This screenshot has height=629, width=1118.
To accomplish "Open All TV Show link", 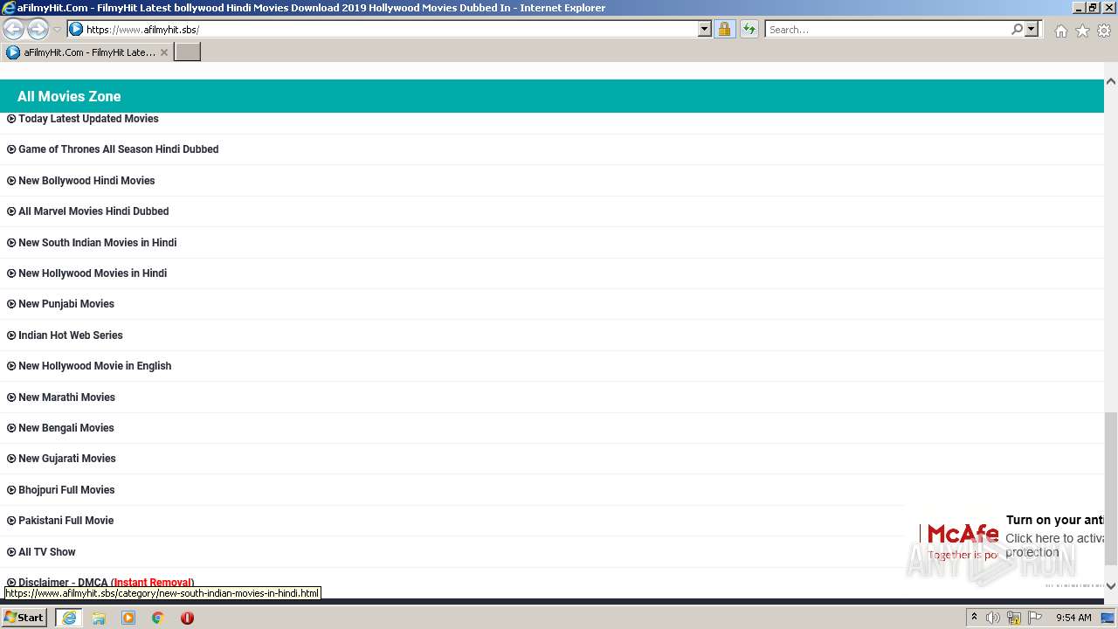I will click(47, 552).
